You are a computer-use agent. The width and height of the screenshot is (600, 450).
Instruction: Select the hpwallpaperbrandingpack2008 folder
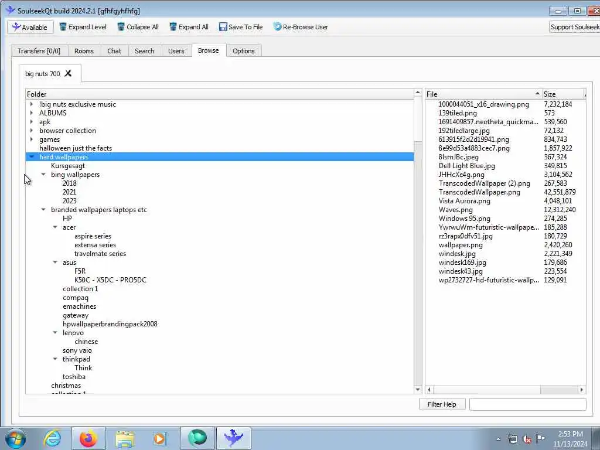[110, 324]
